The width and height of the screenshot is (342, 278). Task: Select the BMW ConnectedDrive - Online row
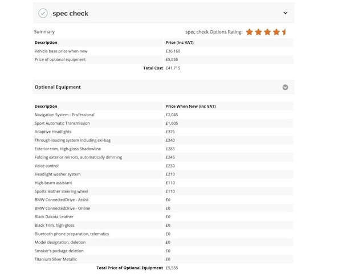click(62, 208)
